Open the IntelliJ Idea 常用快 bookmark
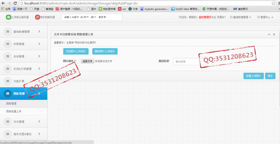Viewport: 280px width, 144px height. 186,9
